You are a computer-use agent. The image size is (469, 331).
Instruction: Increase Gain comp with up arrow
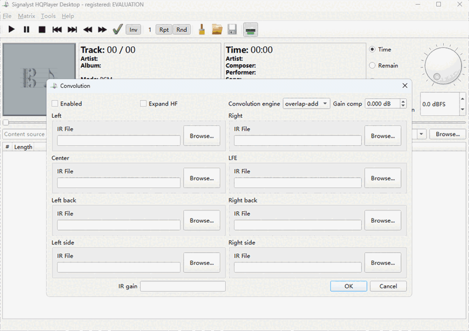coord(403,101)
